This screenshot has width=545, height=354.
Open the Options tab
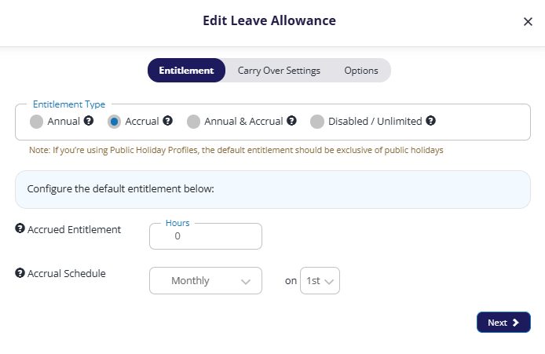pyautogui.click(x=361, y=71)
